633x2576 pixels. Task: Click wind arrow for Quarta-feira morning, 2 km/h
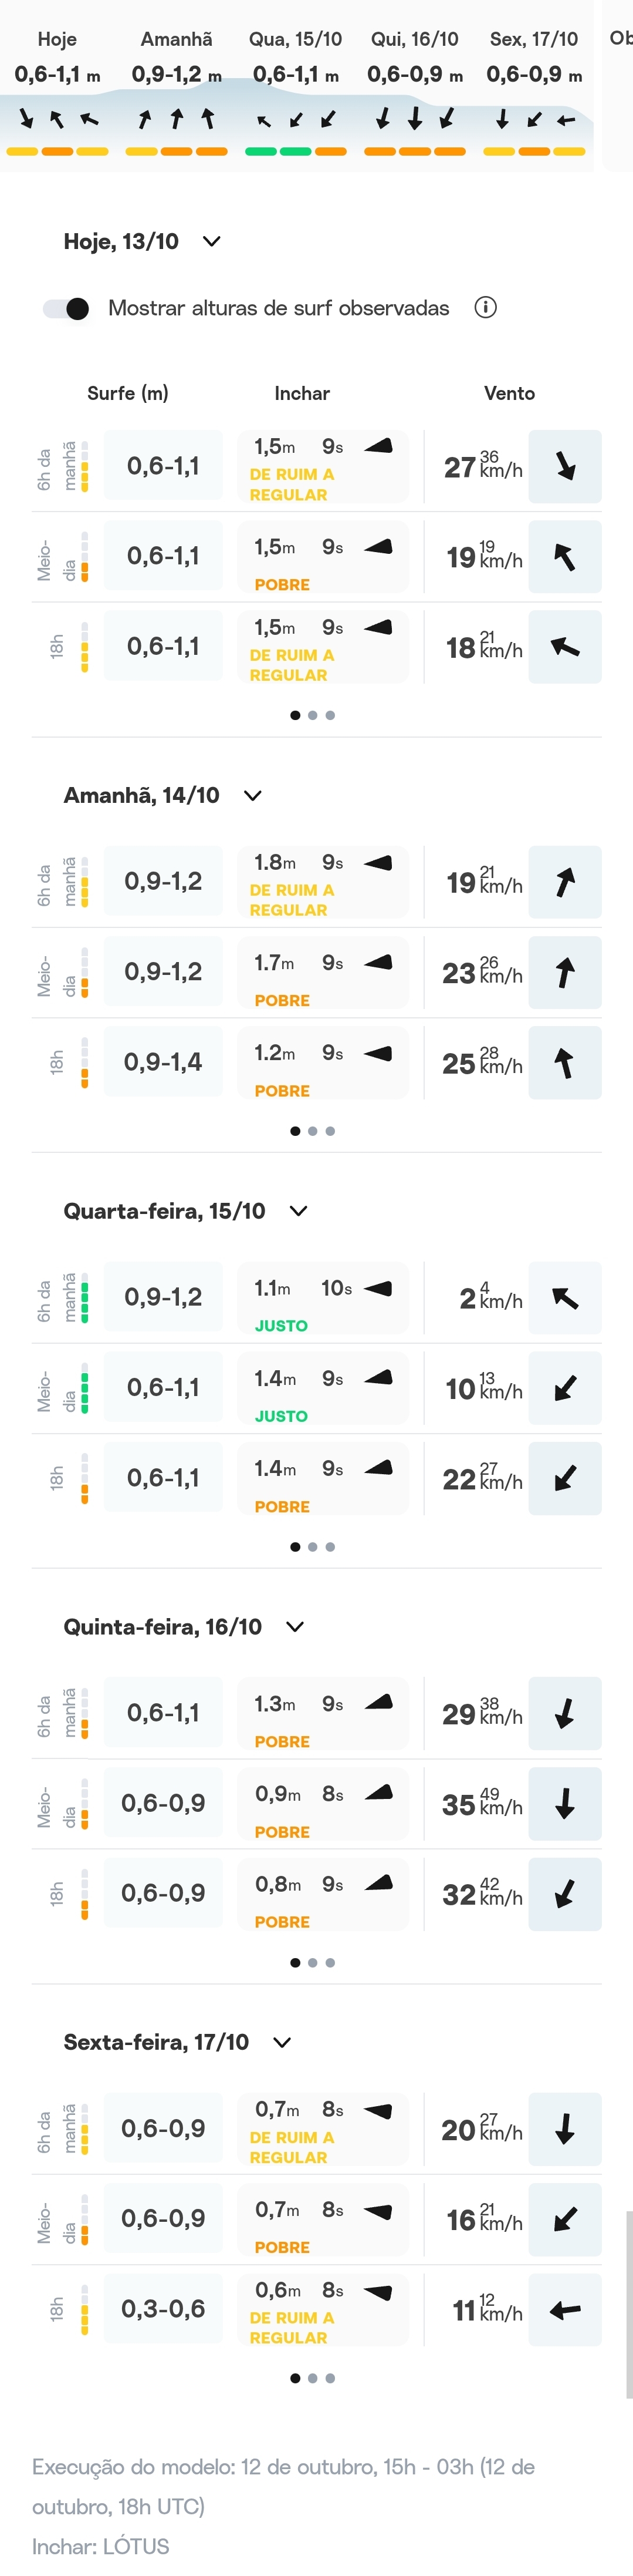(565, 1298)
